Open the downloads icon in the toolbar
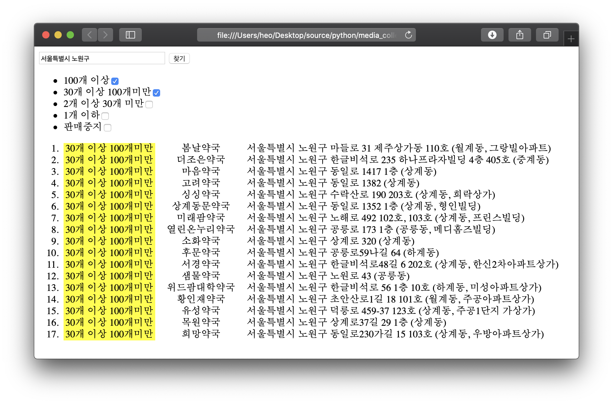 coord(492,35)
